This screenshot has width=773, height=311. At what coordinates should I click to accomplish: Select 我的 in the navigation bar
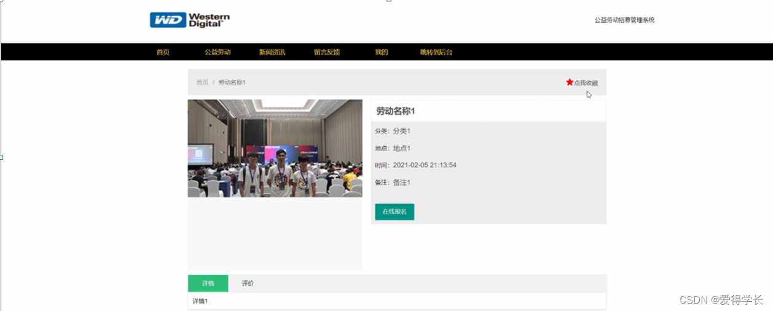[x=382, y=52]
